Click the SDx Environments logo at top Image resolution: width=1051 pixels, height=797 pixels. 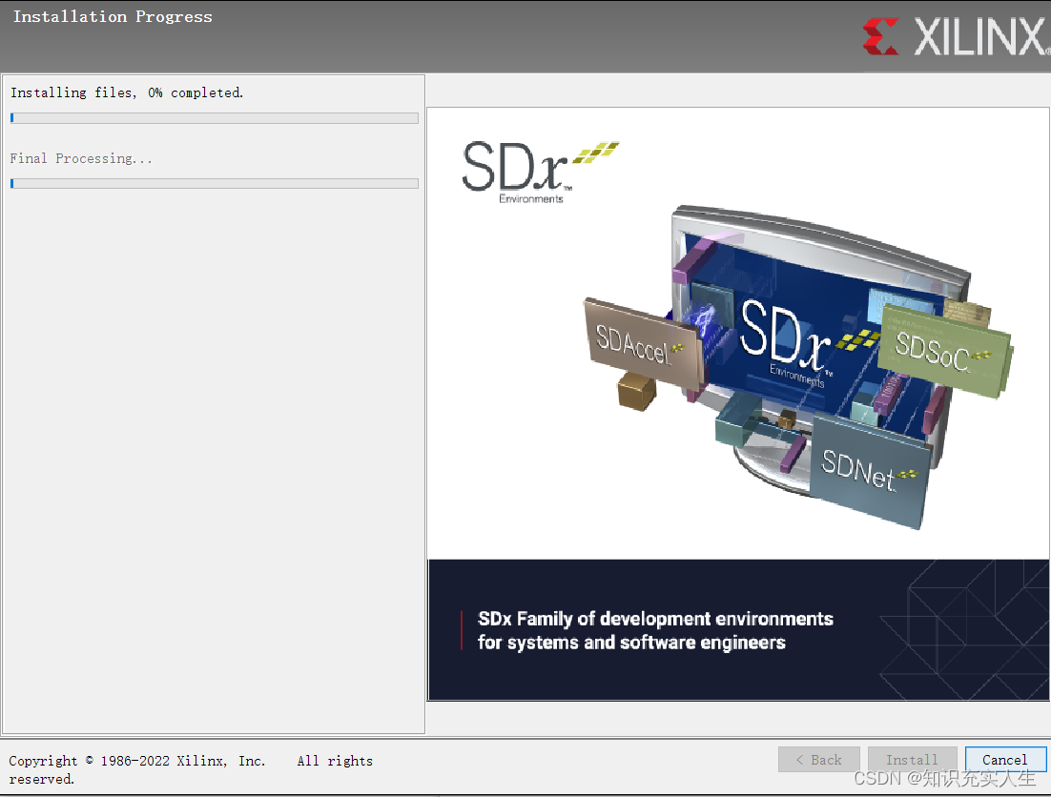tap(540, 172)
